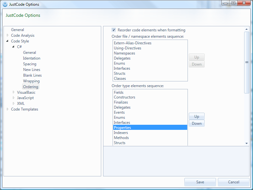Select Structs in namespace elements list

click(x=150, y=73)
